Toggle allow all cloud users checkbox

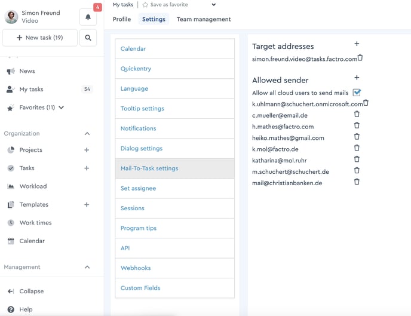[x=357, y=93]
